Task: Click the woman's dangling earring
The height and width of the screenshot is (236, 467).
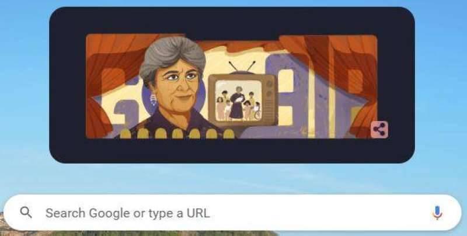Action: tap(154, 100)
